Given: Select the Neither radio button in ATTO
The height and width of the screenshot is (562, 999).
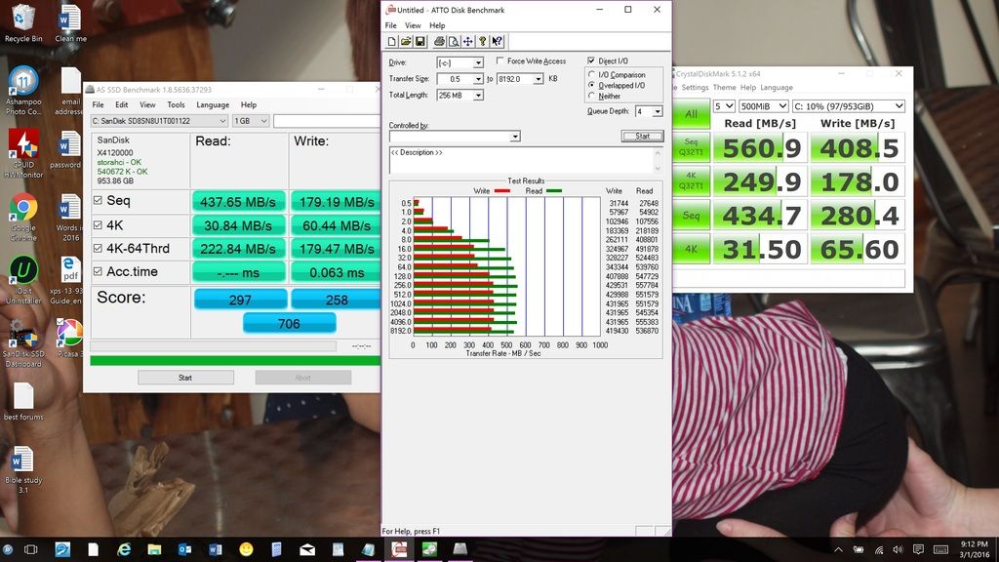Looking at the screenshot, I should tap(592, 96).
